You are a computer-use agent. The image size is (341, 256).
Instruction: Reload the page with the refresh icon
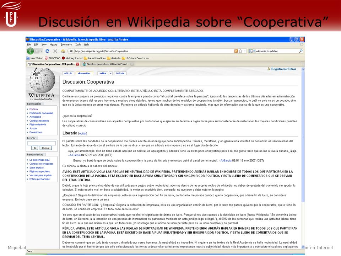(47, 51)
